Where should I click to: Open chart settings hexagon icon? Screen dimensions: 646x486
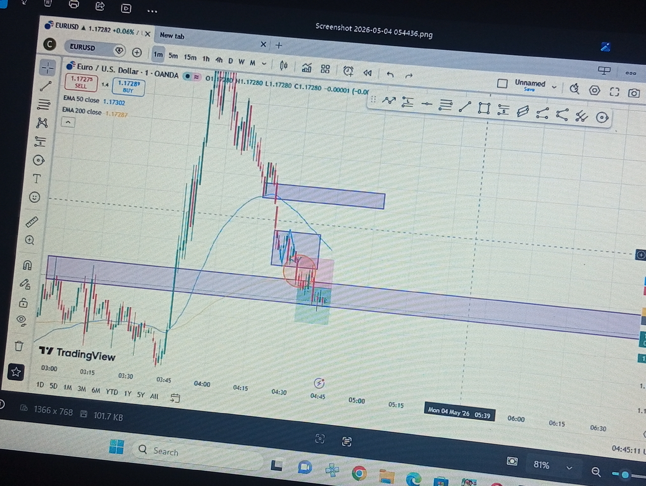(x=595, y=90)
